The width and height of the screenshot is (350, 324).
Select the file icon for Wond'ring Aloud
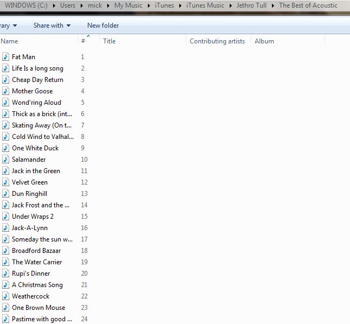[5, 103]
